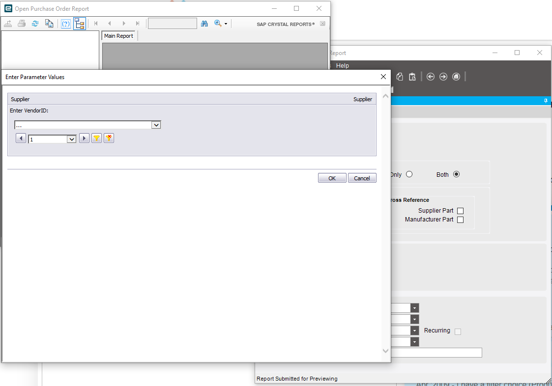The height and width of the screenshot is (386, 552).
Task: Click the magnifier zoom icon
Action: [218, 24]
